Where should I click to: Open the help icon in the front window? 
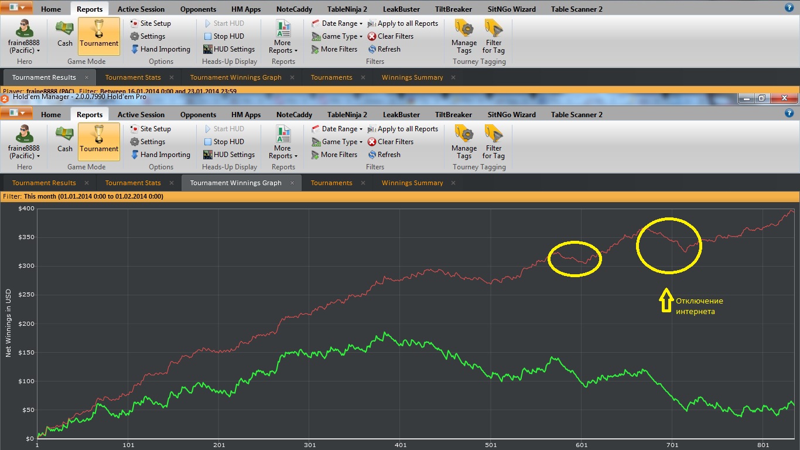click(x=789, y=114)
